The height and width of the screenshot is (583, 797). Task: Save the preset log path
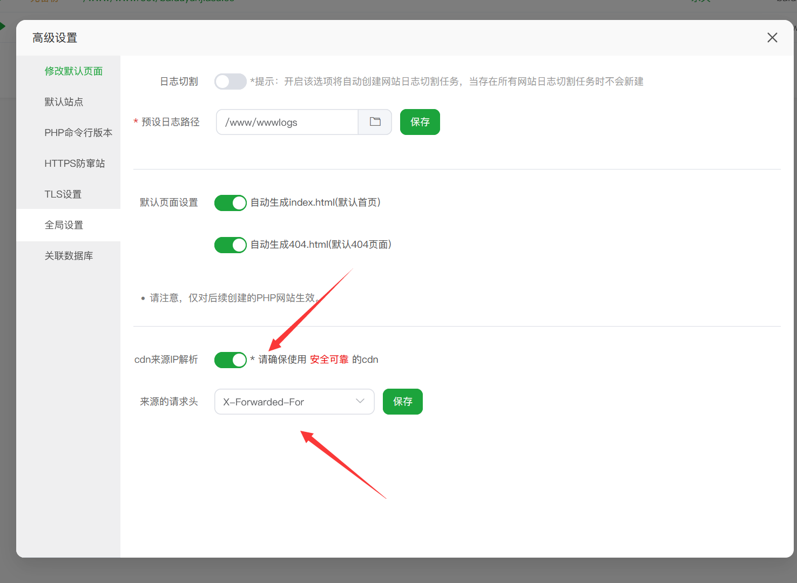pos(420,122)
